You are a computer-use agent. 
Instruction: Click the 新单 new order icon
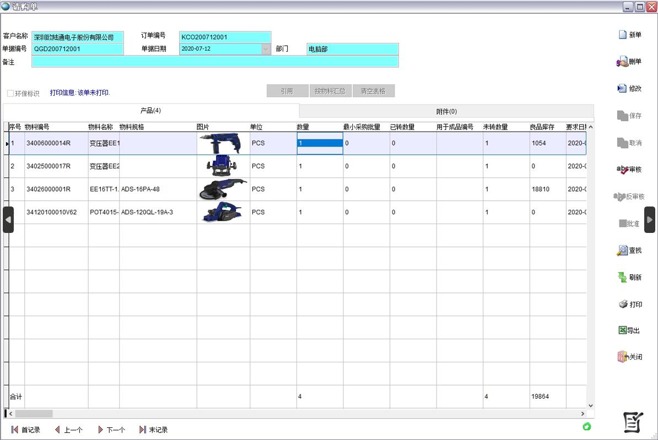(x=623, y=35)
